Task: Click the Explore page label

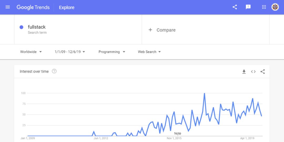Action: pos(67,7)
